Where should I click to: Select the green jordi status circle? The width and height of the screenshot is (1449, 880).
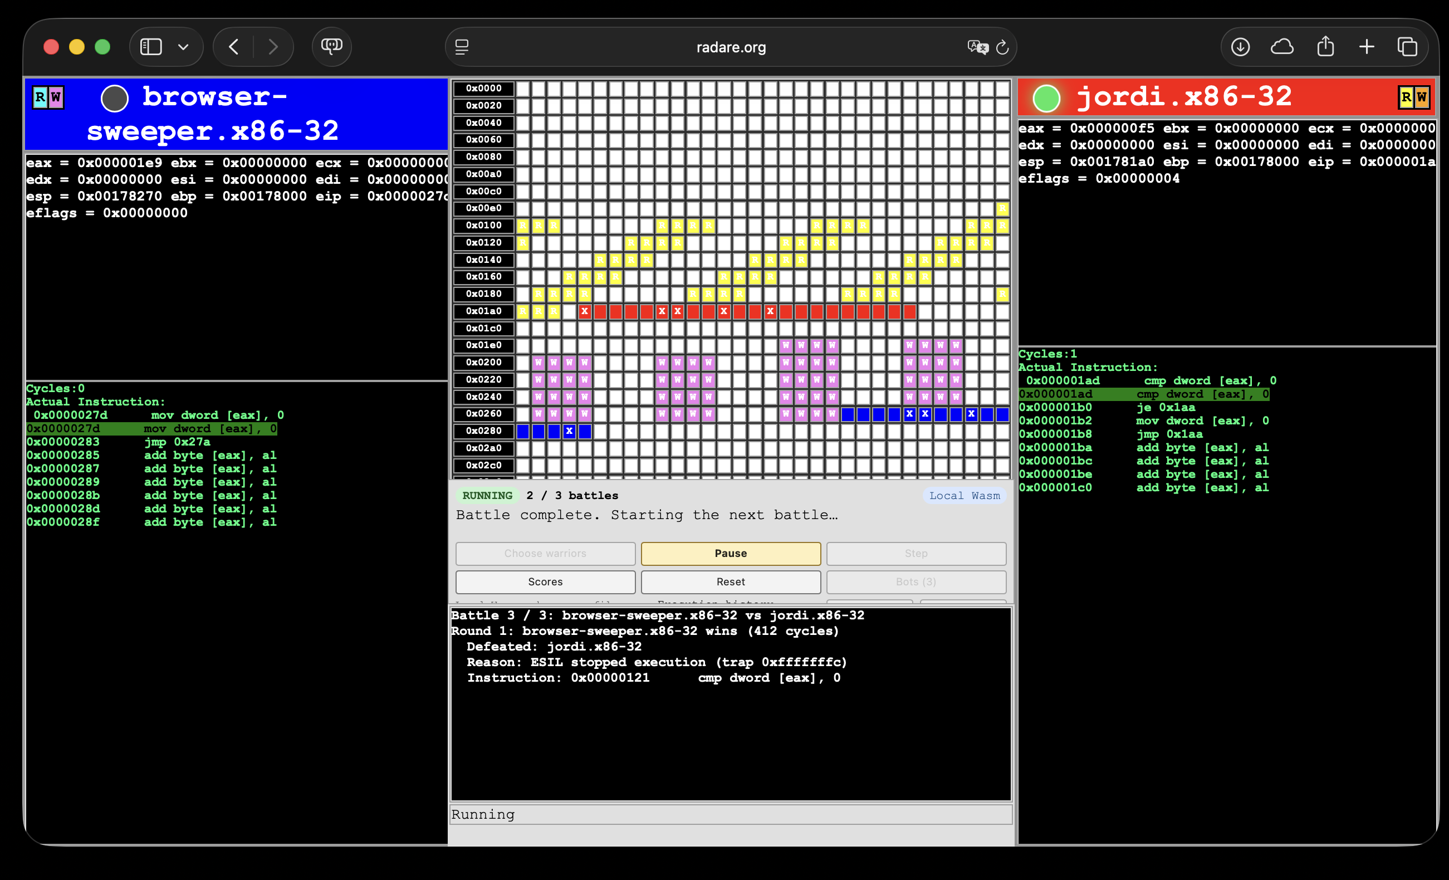tap(1047, 98)
